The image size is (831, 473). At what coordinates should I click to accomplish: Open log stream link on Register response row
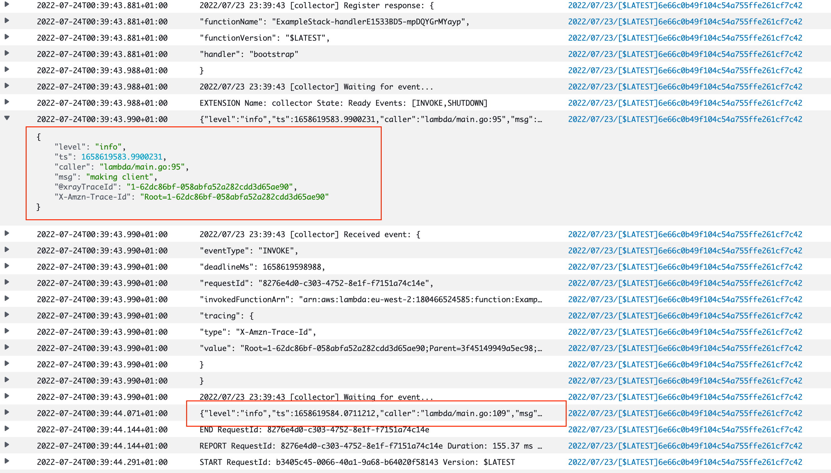[685, 5]
